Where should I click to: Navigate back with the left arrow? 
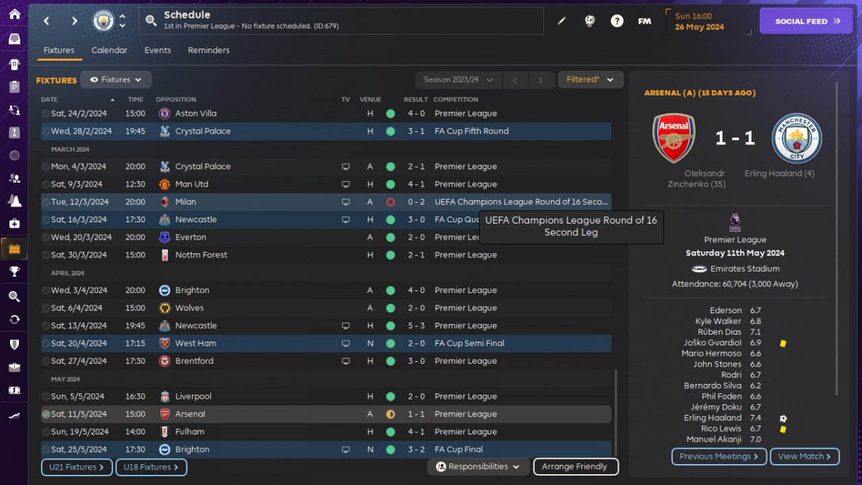point(46,21)
